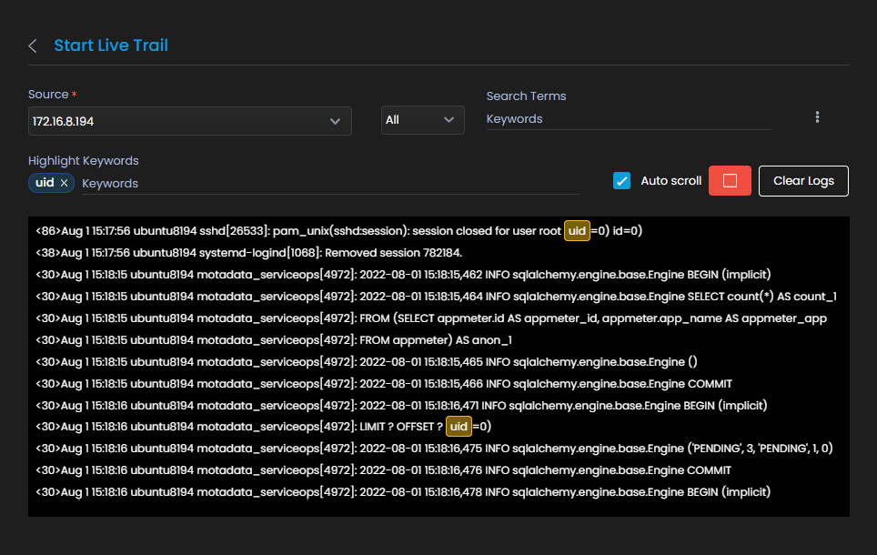Click highlighted uid in LIMIT OFFSET log

[x=459, y=427]
